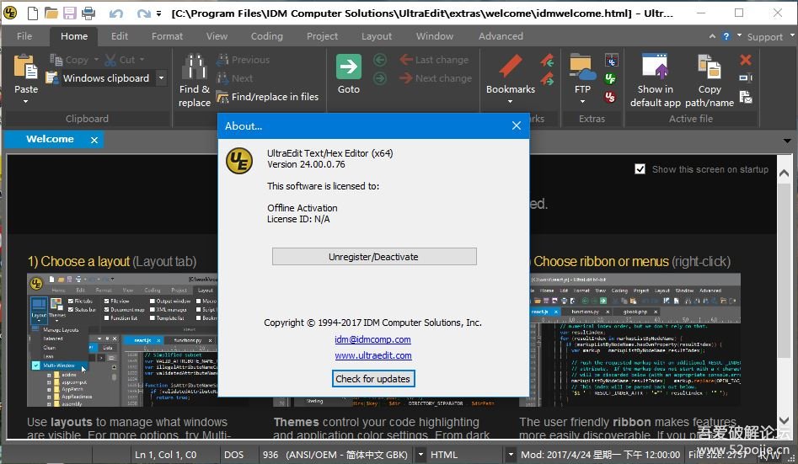This screenshot has width=798, height=464.
Task: Toggle Show this screen on startup
Action: click(x=640, y=169)
